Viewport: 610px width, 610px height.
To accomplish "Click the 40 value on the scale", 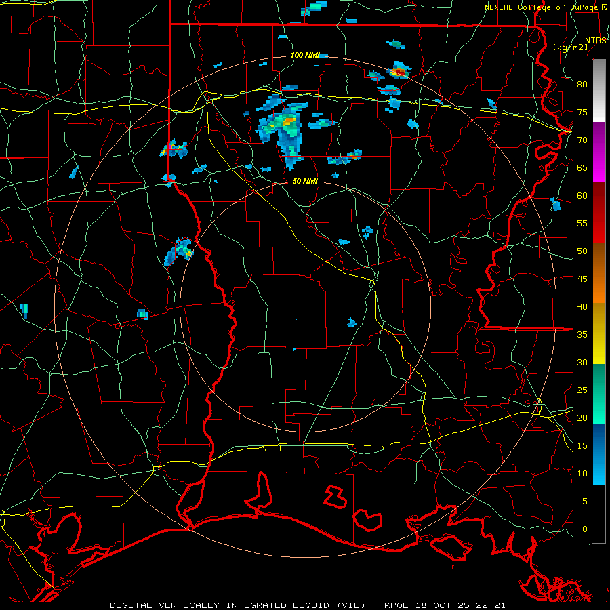I will tap(582, 306).
